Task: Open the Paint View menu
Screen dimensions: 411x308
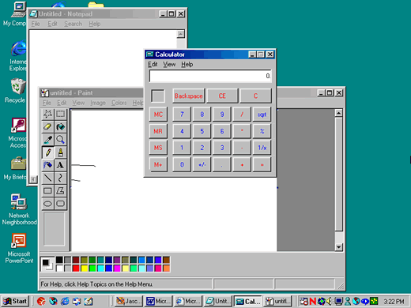Action: point(78,103)
